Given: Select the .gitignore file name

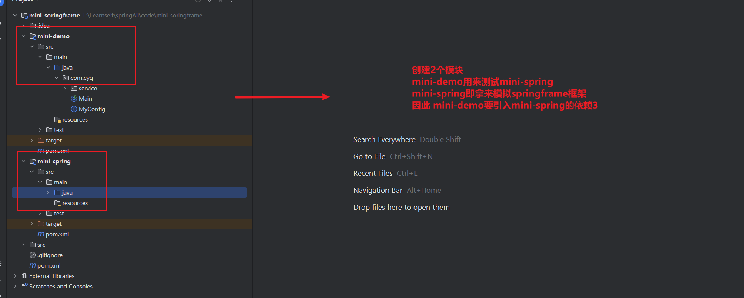Looking at the screenshot, I should pos(50,255).
